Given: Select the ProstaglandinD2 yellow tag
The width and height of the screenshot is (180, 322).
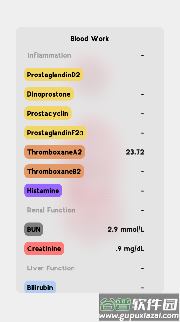Looking at the screenshot, I should (x=54, y=75).
